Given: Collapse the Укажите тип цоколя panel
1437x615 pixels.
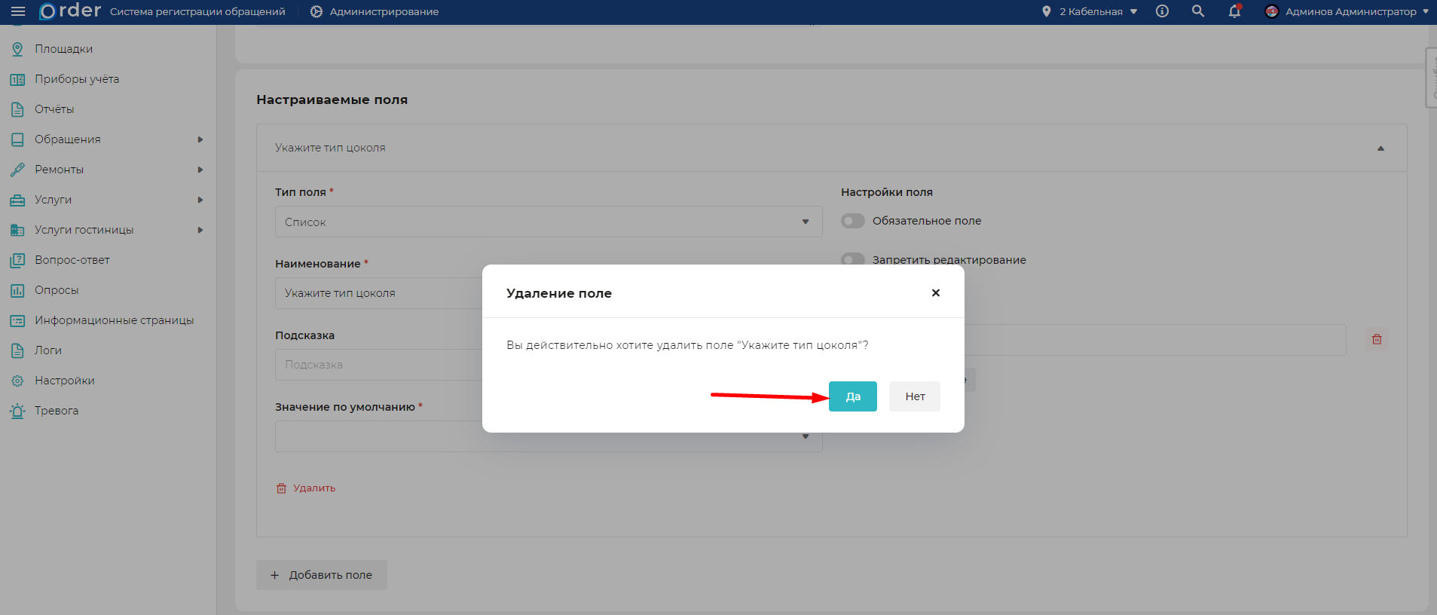Looking at the screenshot, I should (x=1380, y=148).
